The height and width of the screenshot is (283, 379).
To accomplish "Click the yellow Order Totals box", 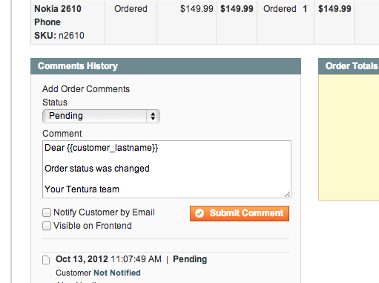I will 349,137.
